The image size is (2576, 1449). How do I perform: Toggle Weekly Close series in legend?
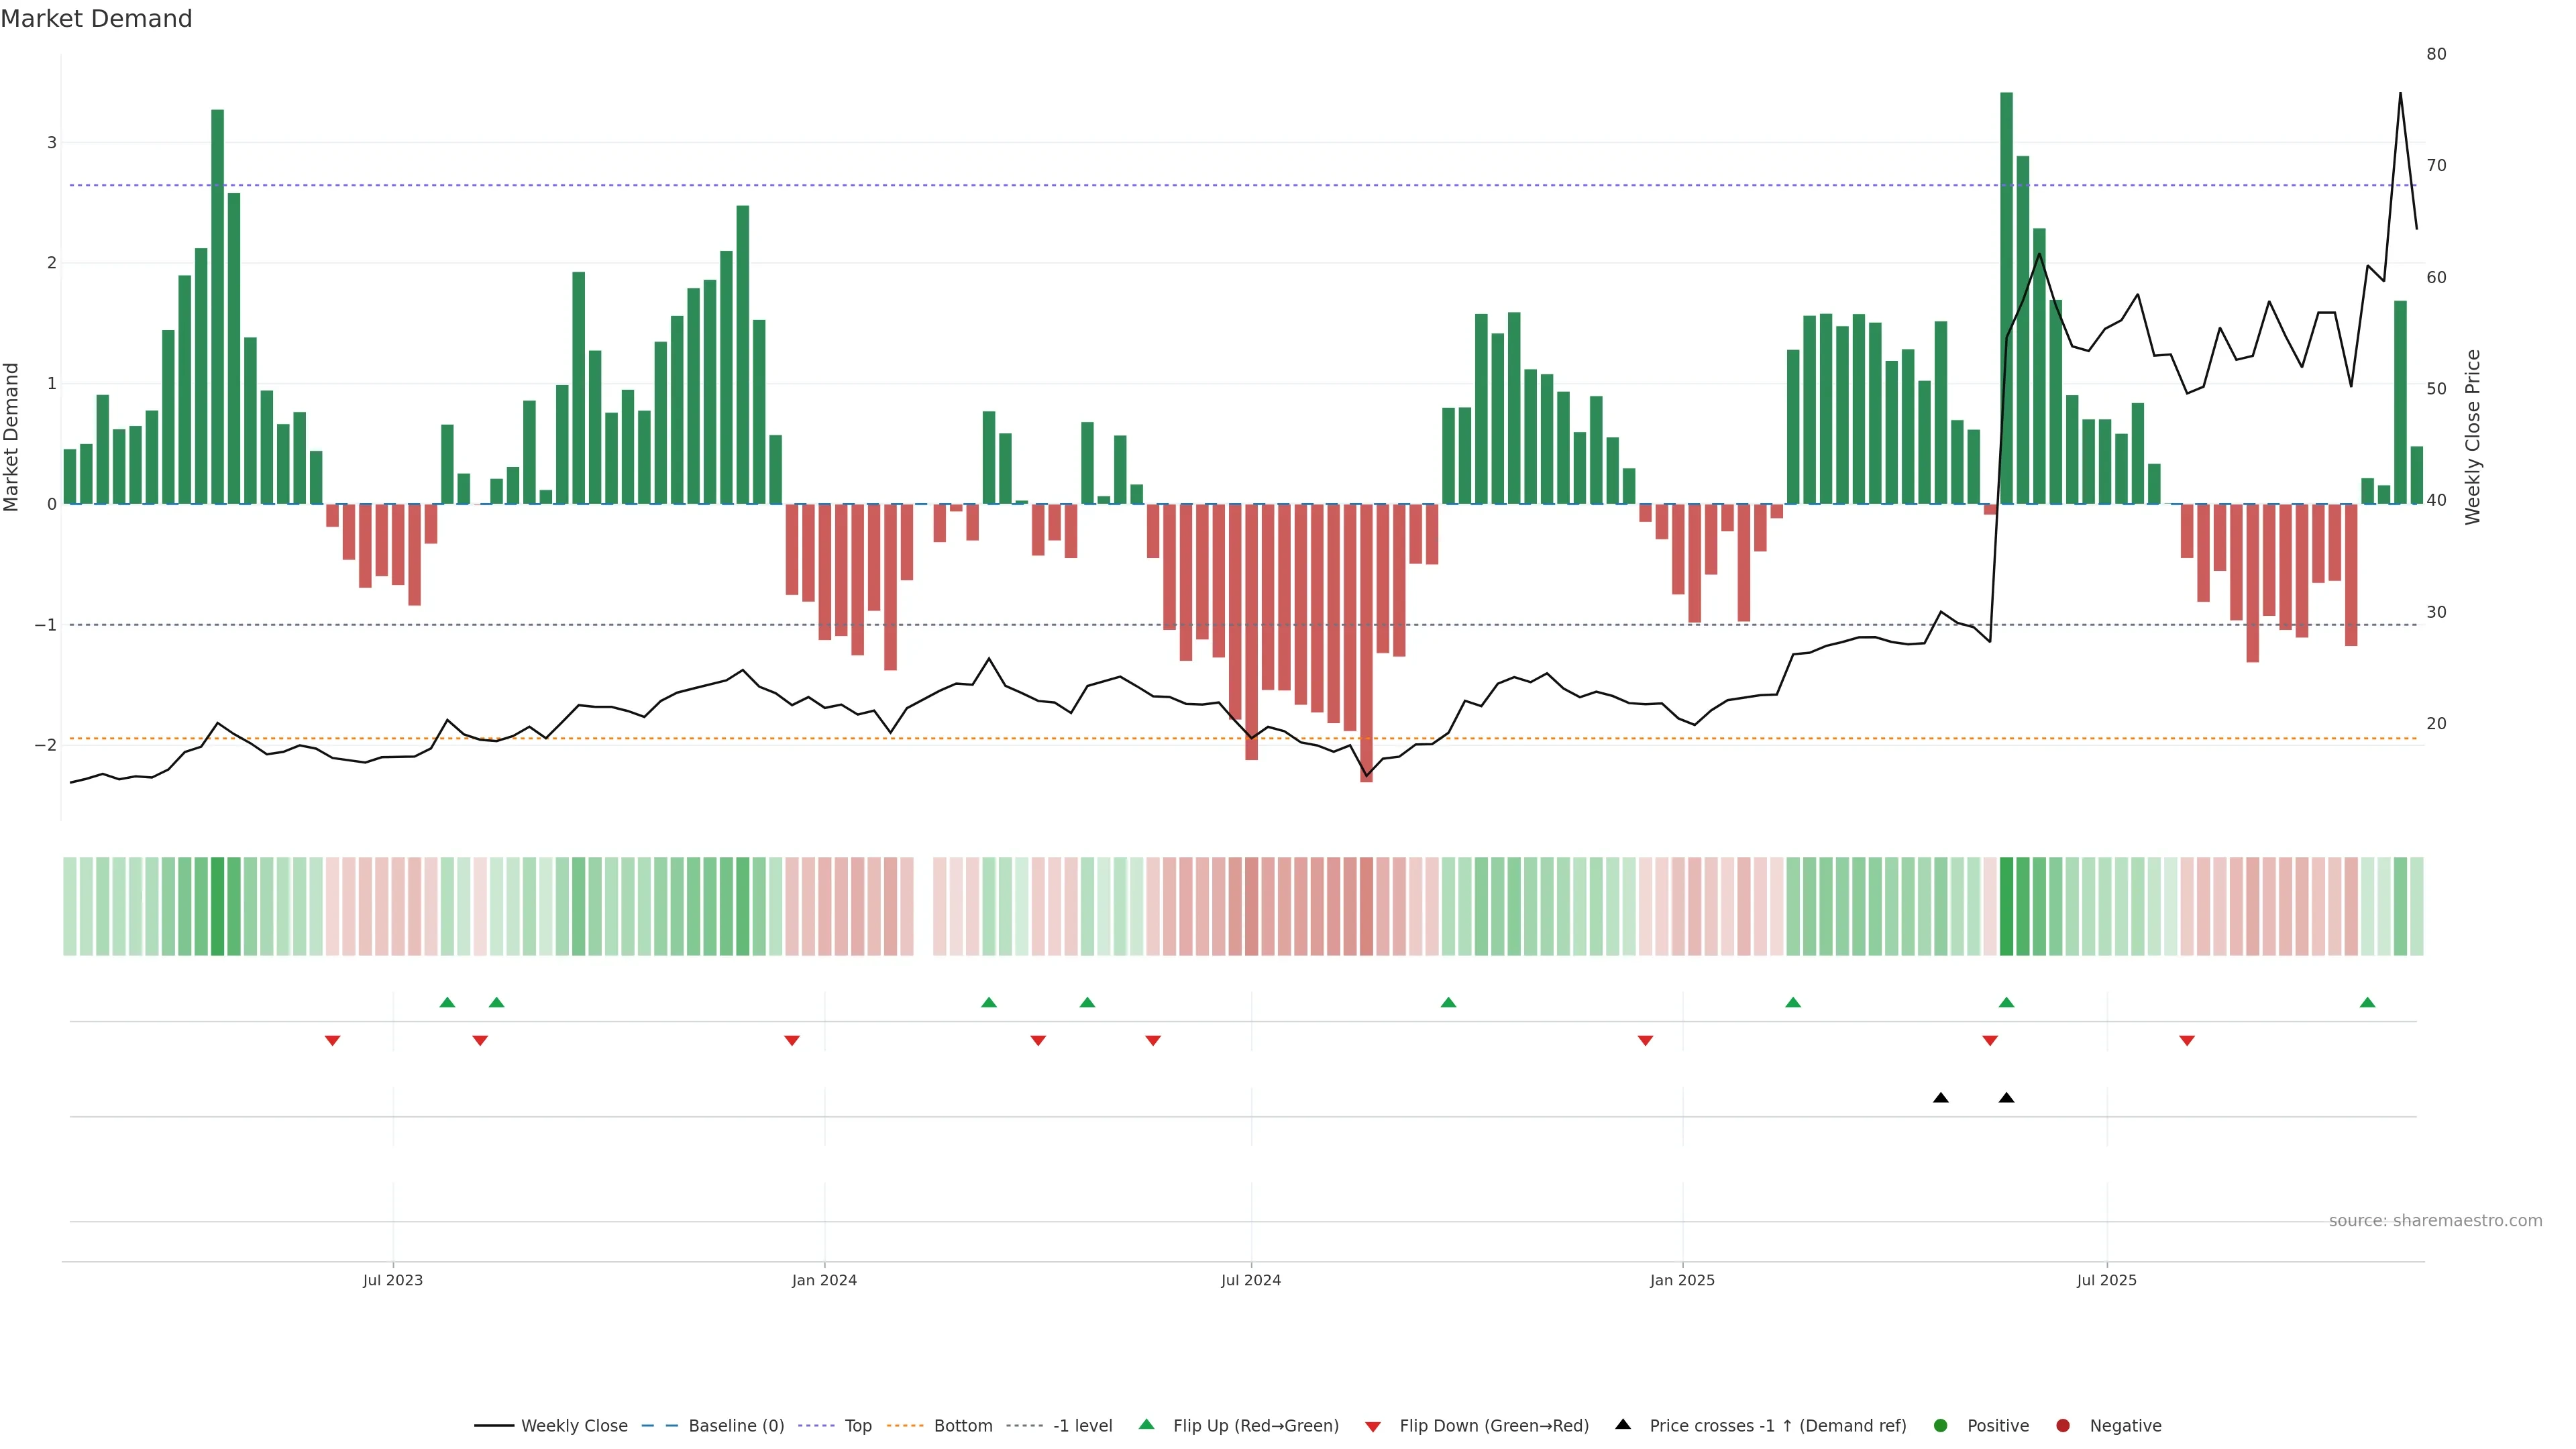point(574,1426)
